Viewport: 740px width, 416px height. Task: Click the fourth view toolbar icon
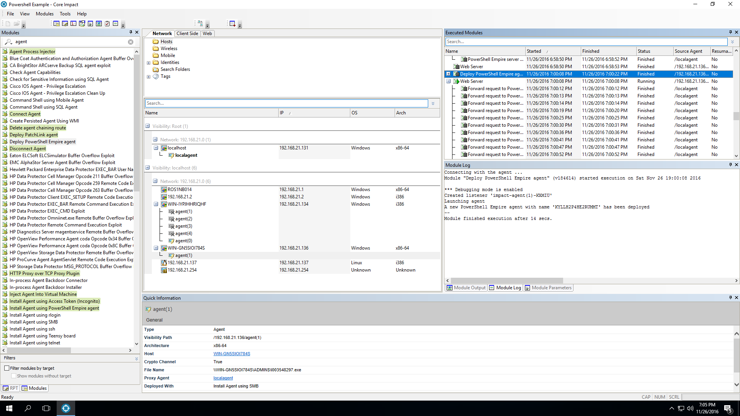click(x=82, y=23)
